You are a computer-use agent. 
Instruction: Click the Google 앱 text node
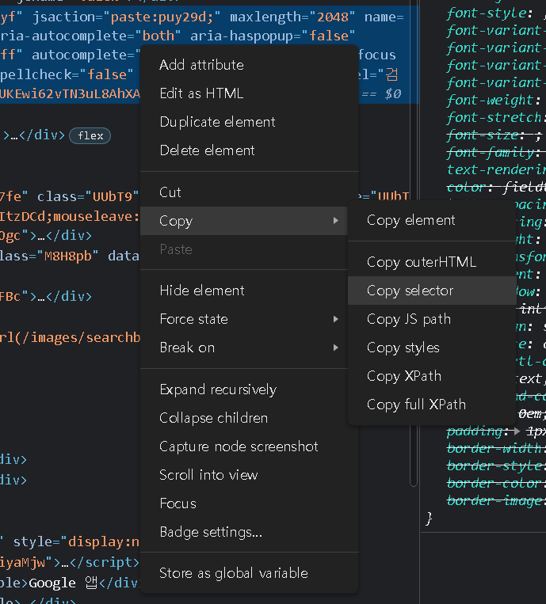click(63, 583)
